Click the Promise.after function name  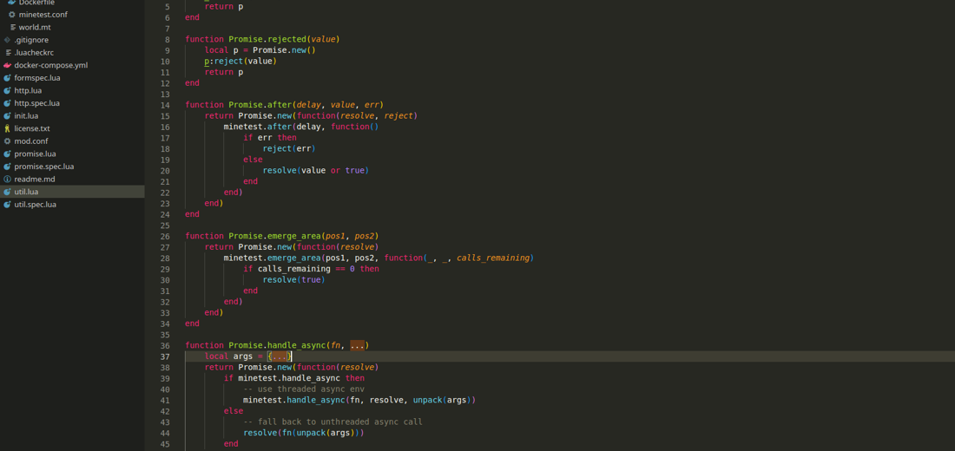(260, 105)
